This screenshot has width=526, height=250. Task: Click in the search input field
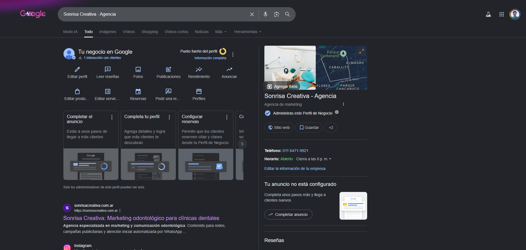pos(155,14)
